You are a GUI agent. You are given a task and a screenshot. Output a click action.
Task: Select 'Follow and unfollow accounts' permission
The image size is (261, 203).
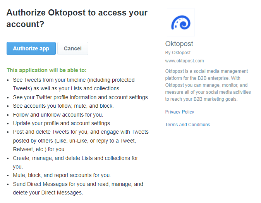[x=58, y=115]
